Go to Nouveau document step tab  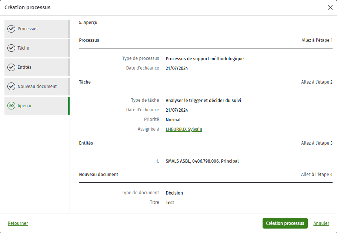click(37, 87)
